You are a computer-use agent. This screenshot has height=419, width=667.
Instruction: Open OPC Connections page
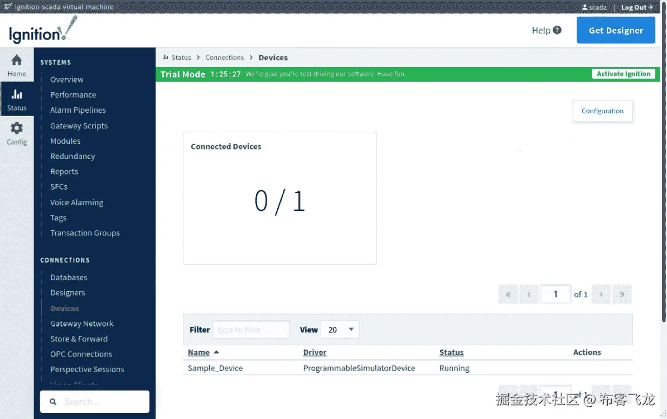point(81,354)
